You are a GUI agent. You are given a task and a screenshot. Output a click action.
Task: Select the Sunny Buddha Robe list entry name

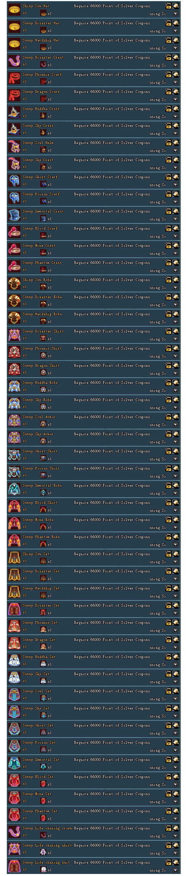tap(40, 382)
